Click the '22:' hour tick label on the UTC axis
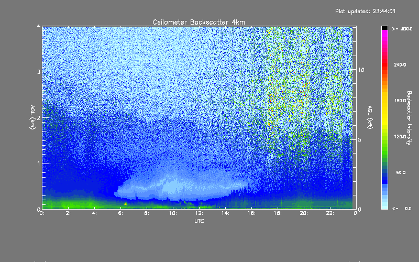The width and height of the screenshot is (419, 262). 330,213
